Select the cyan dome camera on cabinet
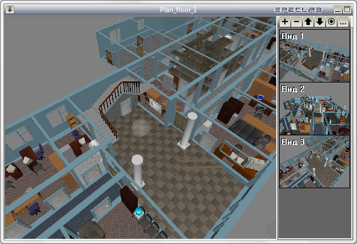This screenshot has width=357, height=244. click(139, 211)
